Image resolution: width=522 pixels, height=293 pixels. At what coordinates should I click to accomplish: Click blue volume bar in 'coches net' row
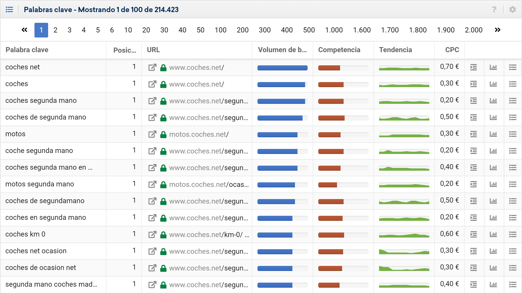(282, 68)
